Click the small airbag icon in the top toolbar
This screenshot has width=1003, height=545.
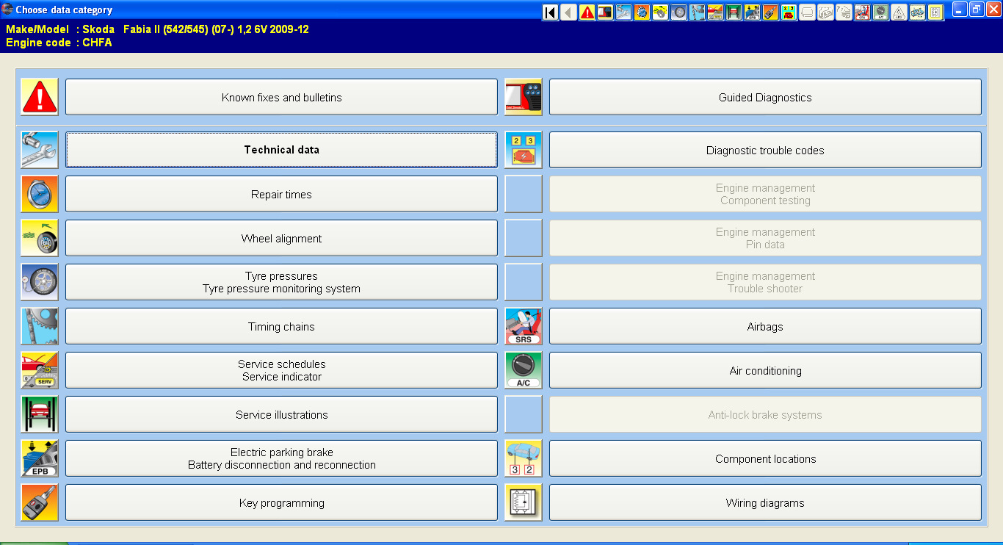pyautogui.click(x=862, y=12)
